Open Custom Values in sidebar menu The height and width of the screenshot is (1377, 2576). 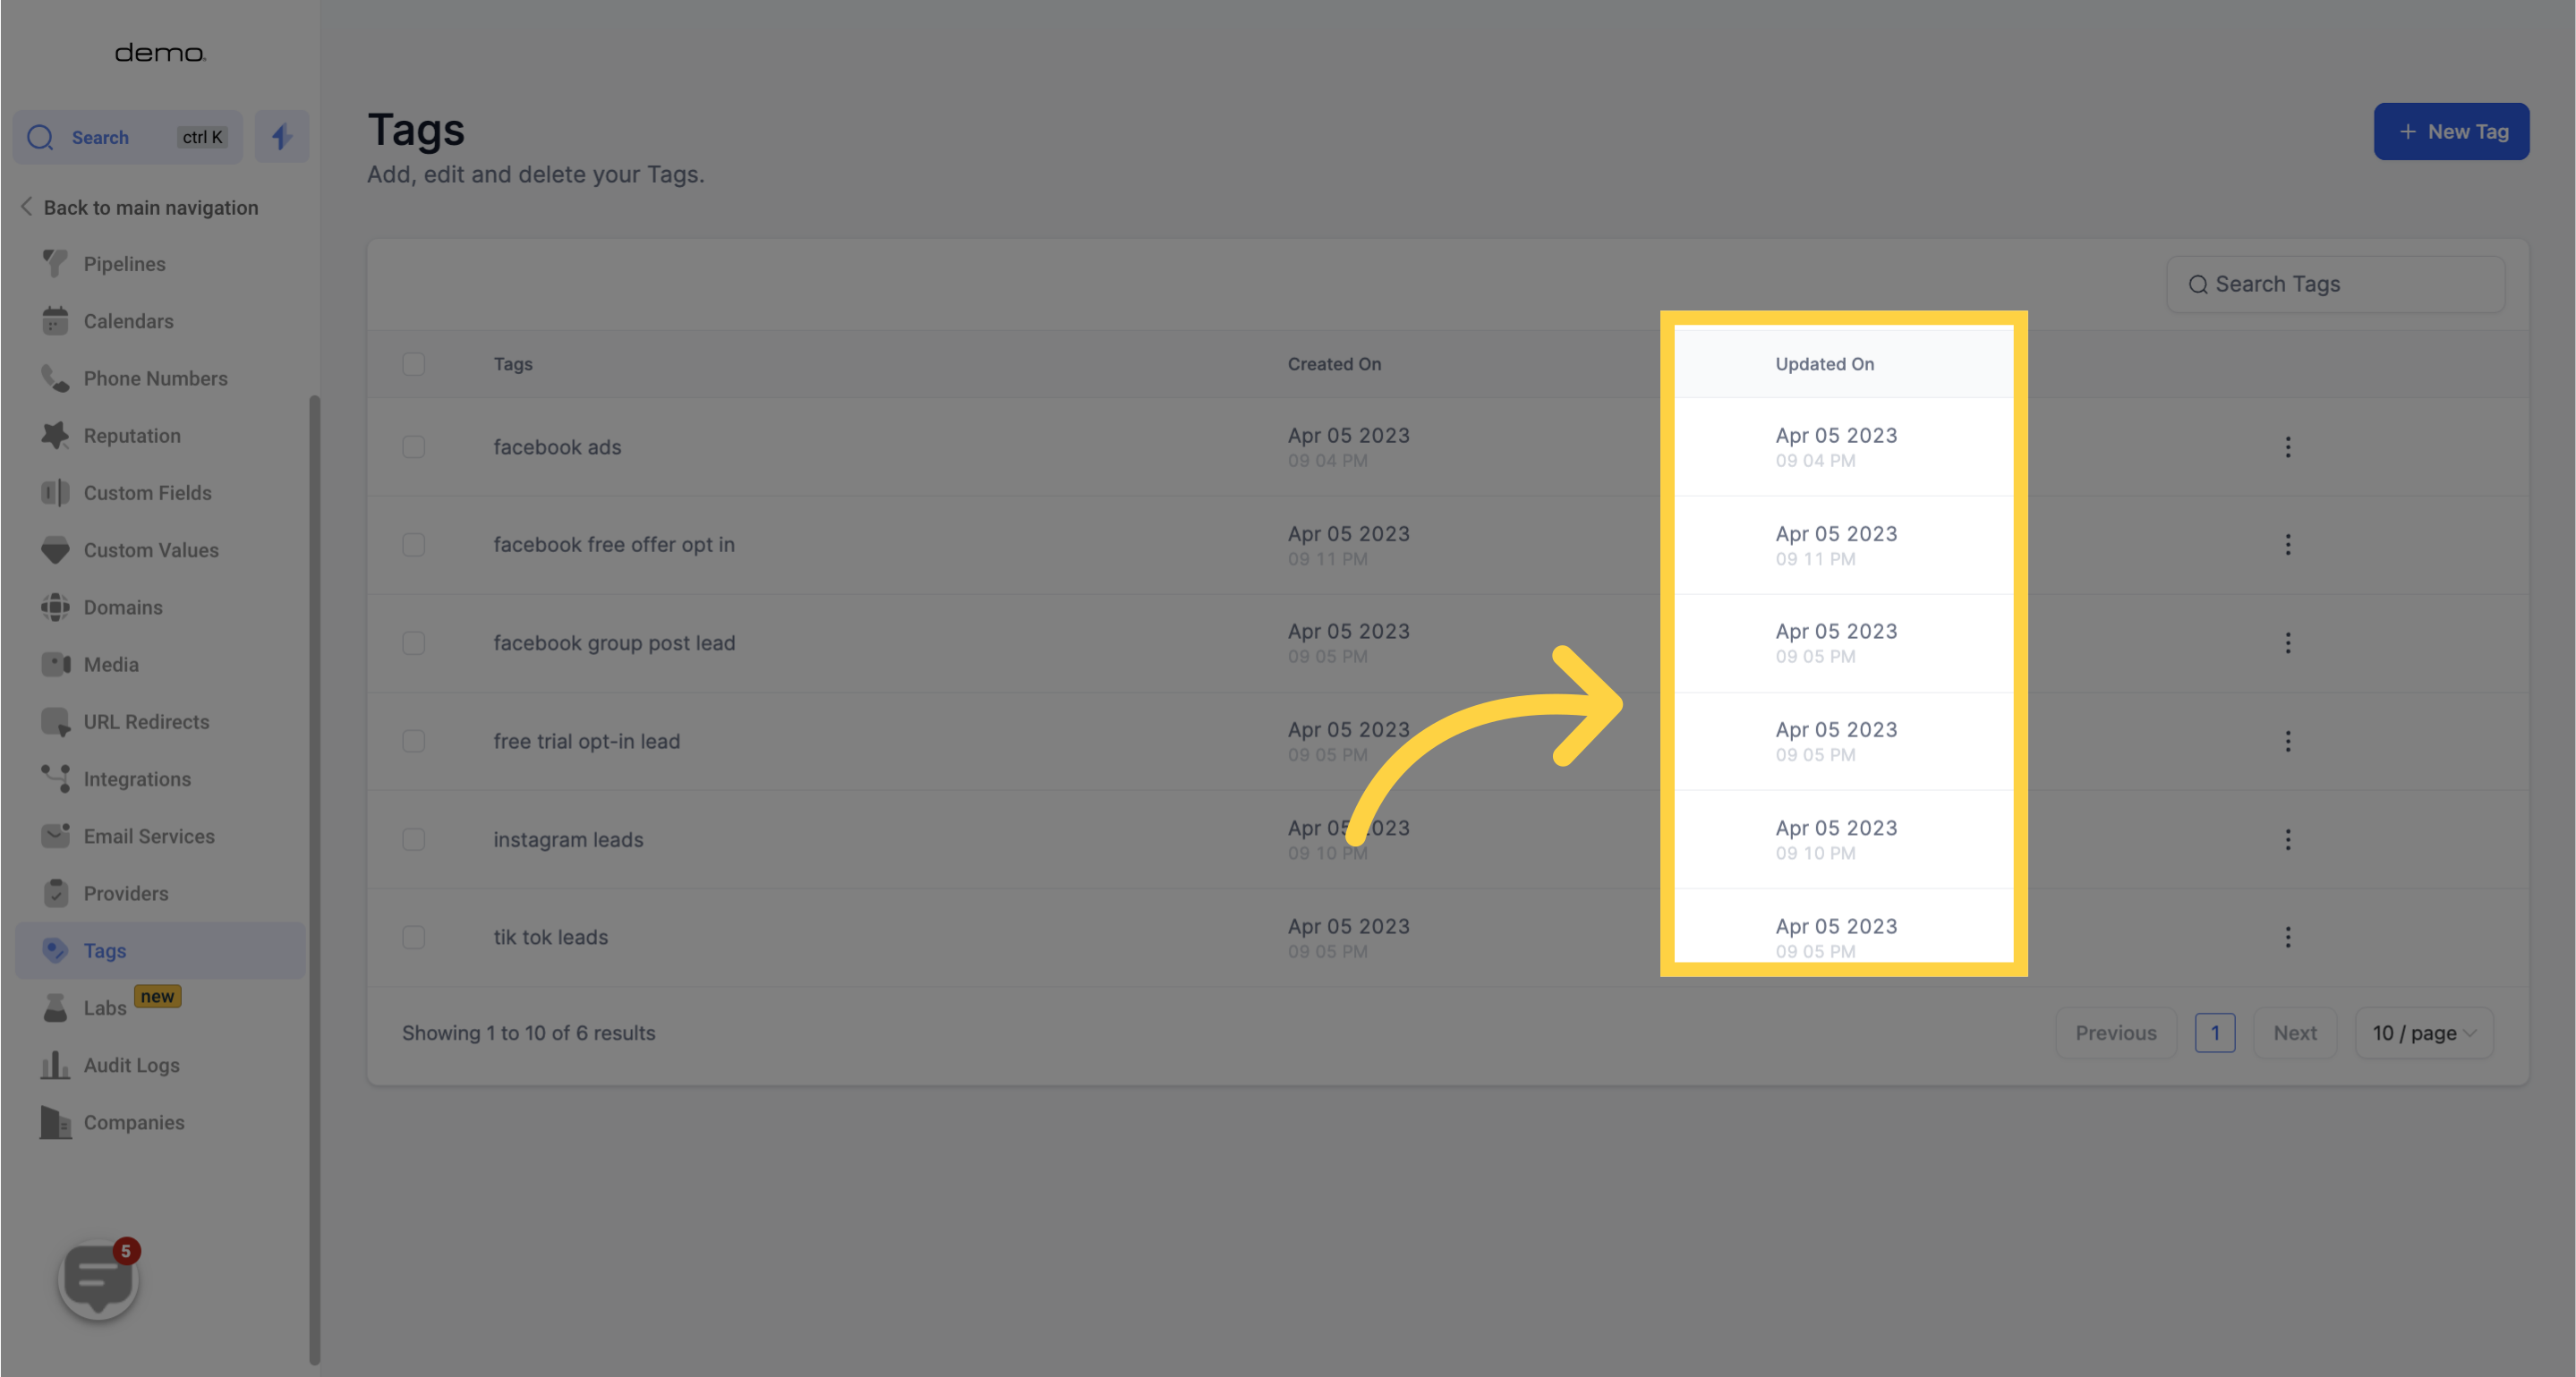coord(151,550)
